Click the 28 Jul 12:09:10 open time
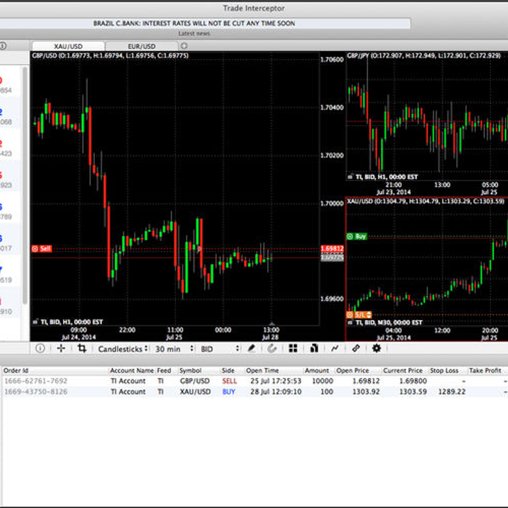 click(x=276, y=391)
